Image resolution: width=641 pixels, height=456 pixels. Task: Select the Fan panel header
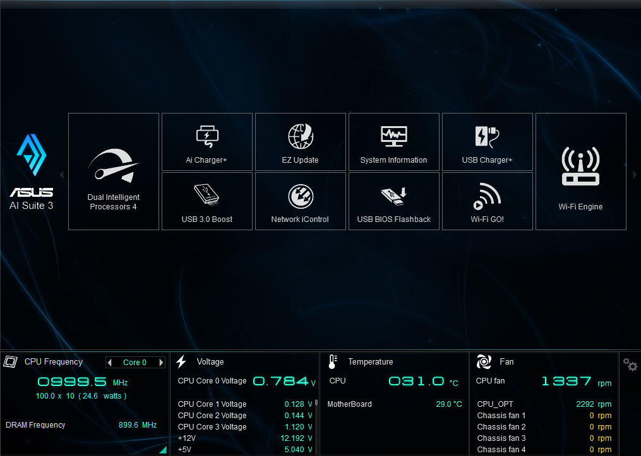click(x=506, y=362)
